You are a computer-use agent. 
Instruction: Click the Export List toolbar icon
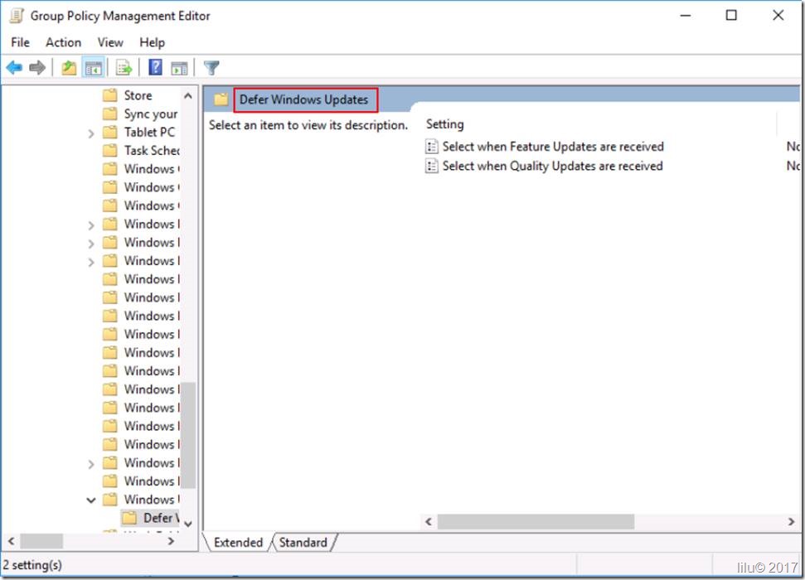point(124,67)
